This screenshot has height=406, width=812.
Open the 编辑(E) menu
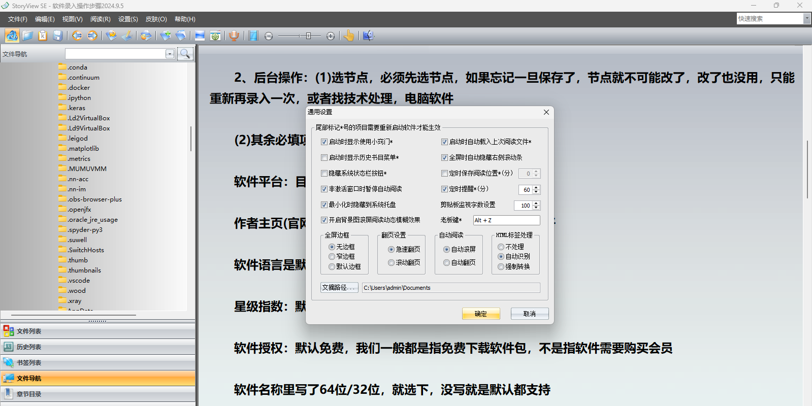[x=45, y=19]
